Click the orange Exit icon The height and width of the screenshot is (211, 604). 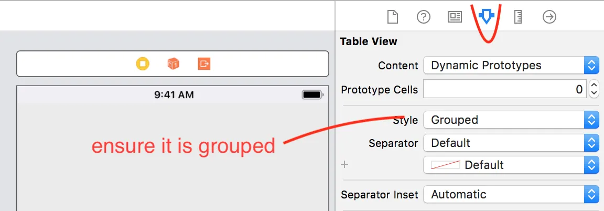[x=204, y=64]
